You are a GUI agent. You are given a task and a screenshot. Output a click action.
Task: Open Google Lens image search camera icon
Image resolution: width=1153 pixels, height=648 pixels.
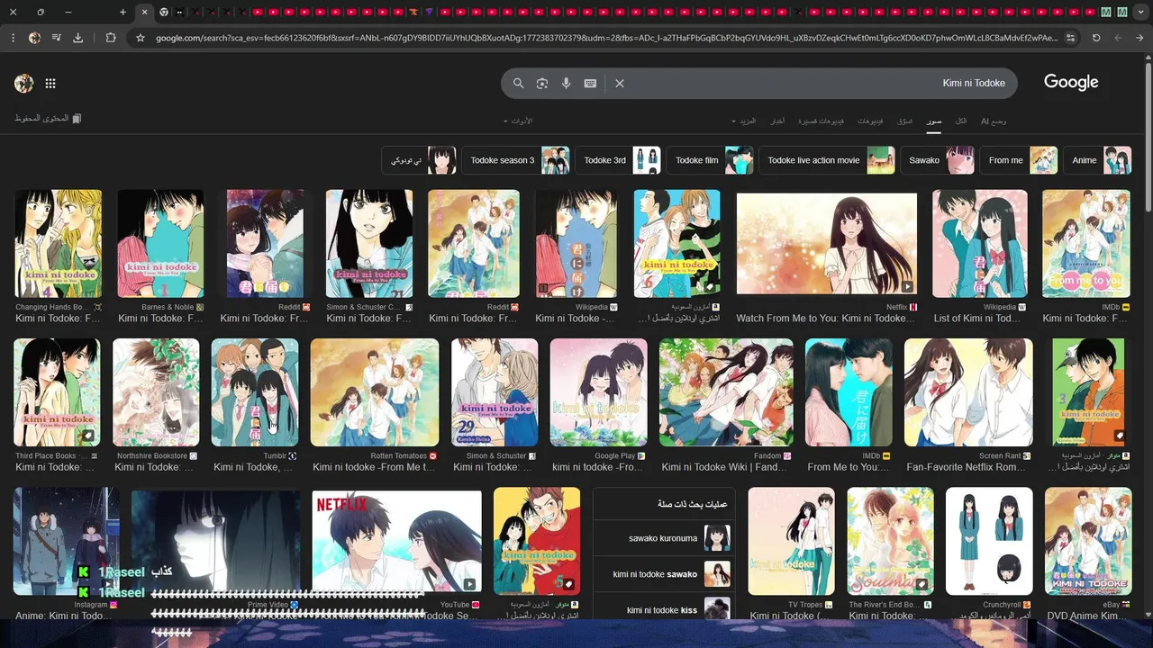click(542, 83)
